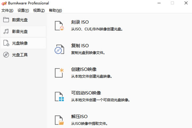This screenshot has height=128, width=192.
Task: Click the 数据光盘 folder icon
Action: pos(6,20)
